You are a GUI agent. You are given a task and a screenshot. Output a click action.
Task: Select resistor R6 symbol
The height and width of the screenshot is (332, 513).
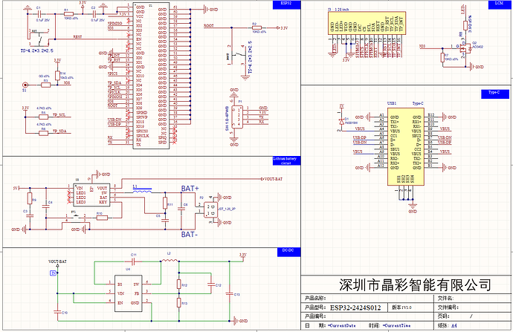[x=44, y=133]
